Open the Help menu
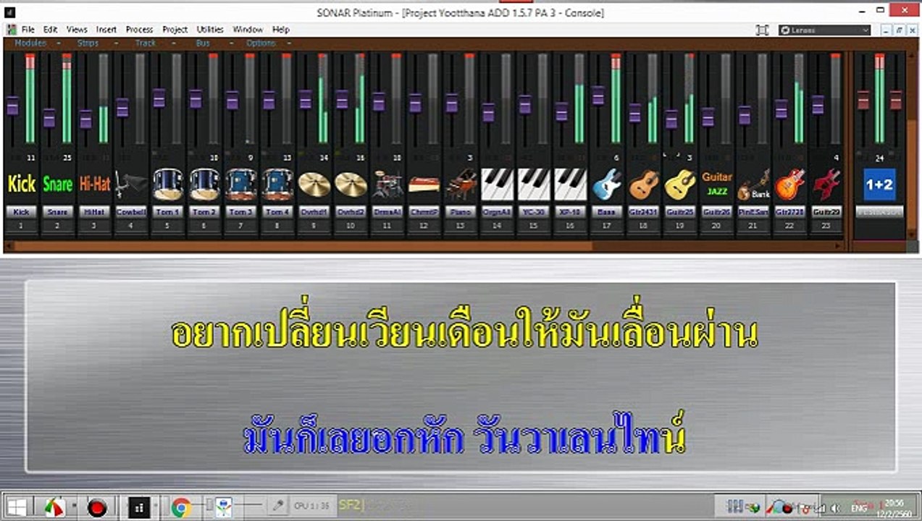The height and width of the screenshot is (521, 922). coord(281,30)
